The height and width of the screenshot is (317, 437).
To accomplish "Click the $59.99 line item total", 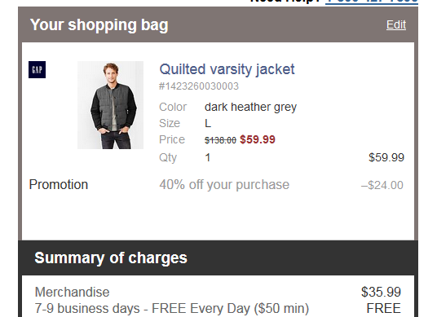I will [386, 157].
